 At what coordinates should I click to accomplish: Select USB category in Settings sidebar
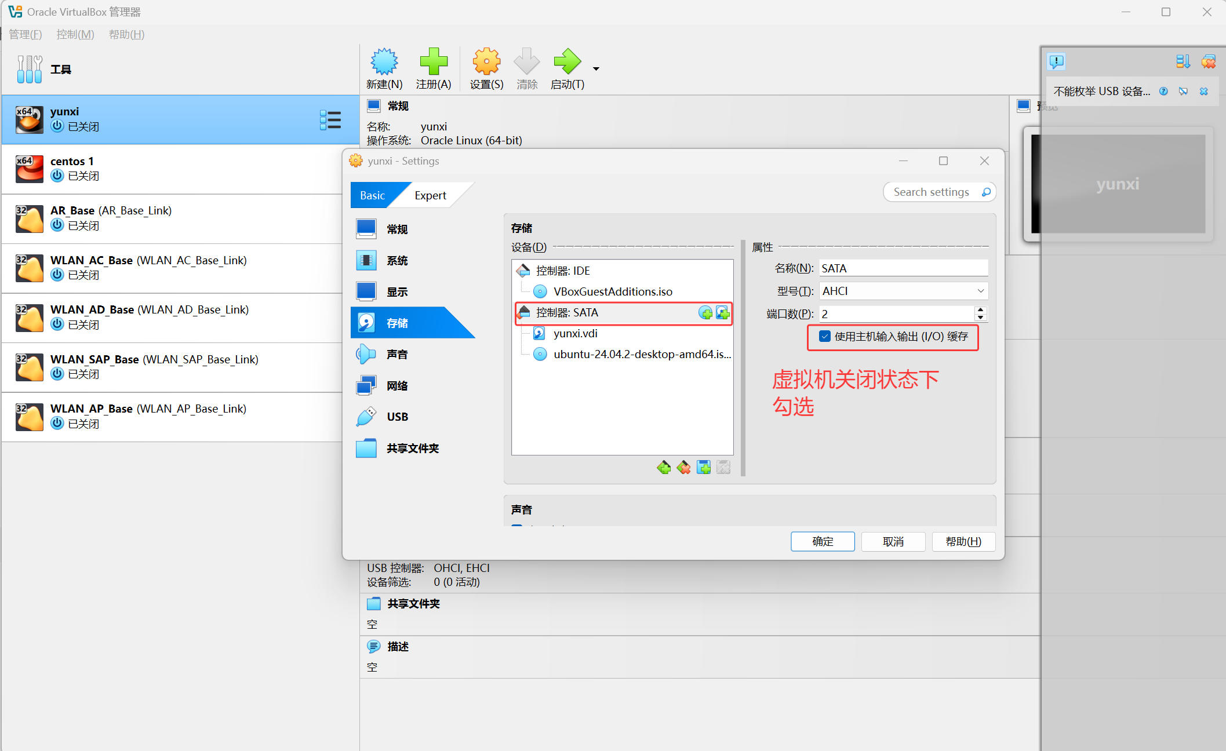pyautogui.click(x=412, y=417)
